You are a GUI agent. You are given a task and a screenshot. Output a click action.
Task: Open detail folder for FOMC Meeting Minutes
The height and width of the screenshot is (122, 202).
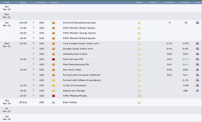(x=139, y=96)
